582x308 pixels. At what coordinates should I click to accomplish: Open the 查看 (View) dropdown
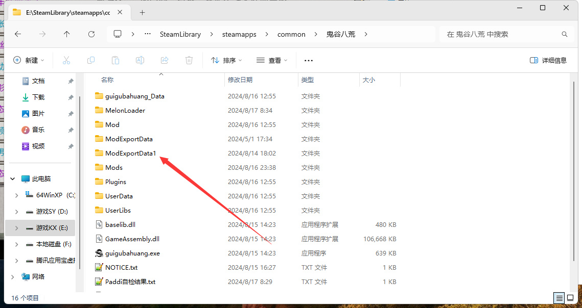pos(272,60)
